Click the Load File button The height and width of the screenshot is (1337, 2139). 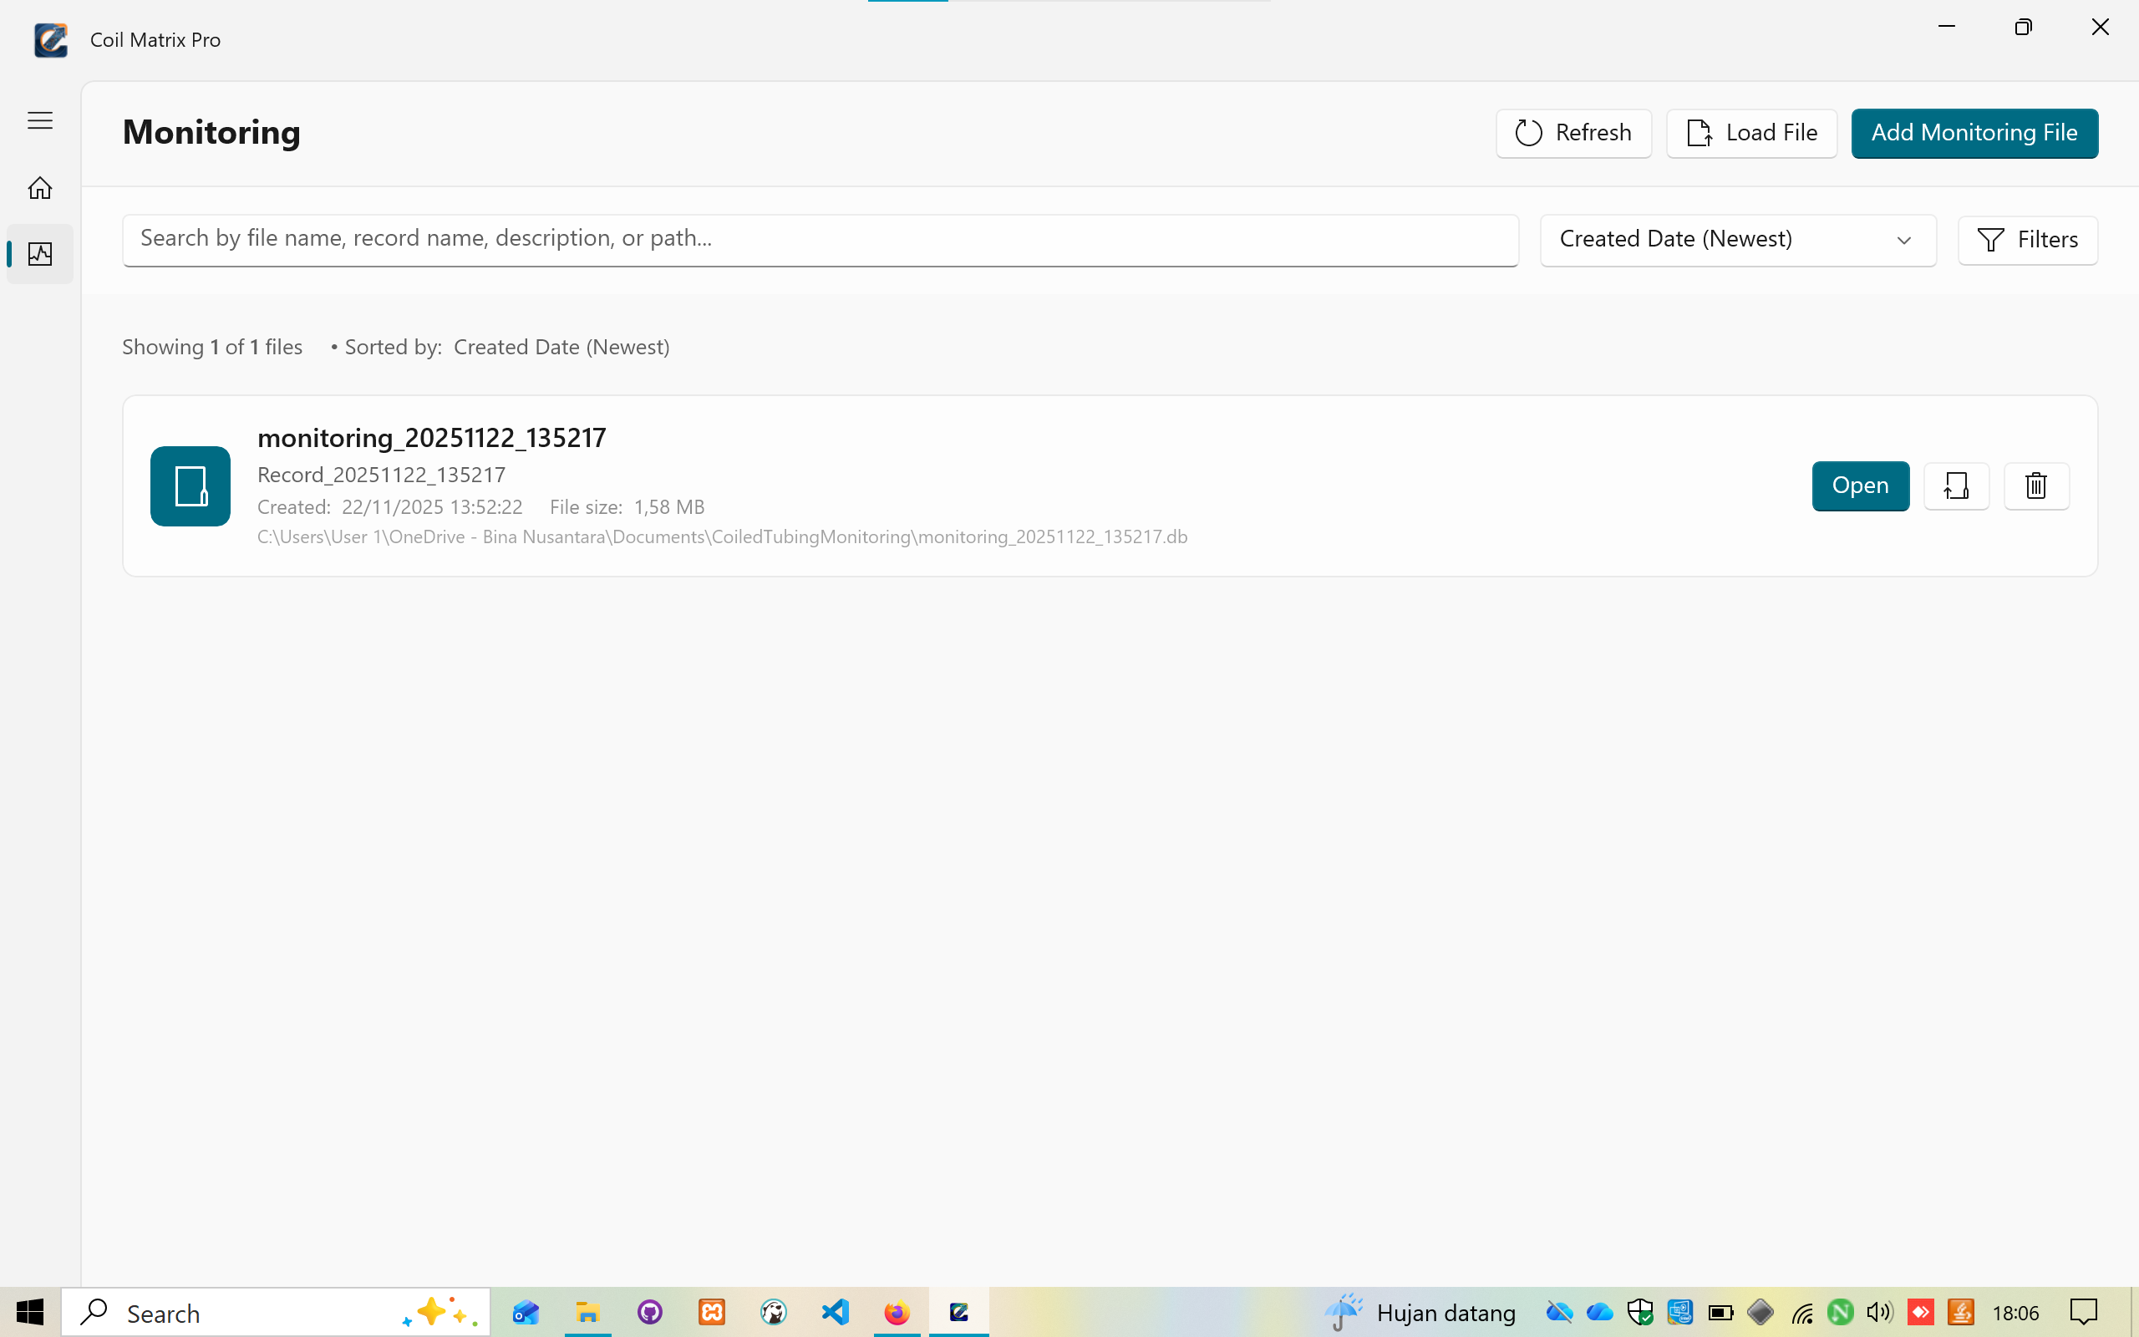[x=1751, y=133]
